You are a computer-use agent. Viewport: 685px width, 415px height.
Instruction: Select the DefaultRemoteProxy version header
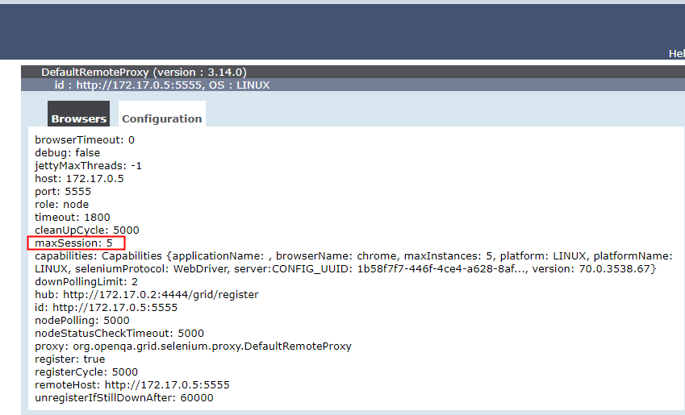pyautogui.click(x=144, y=72)
